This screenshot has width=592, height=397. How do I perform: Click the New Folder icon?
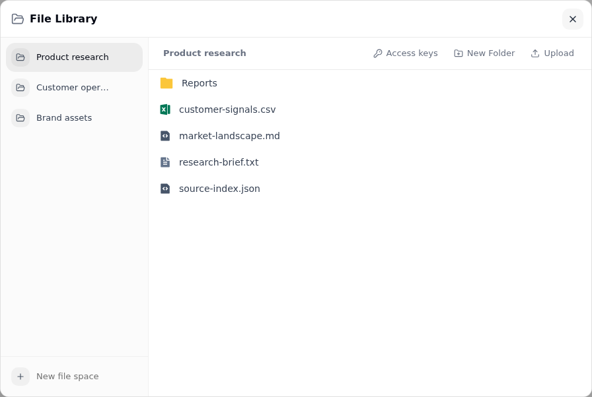pos(459,53)
